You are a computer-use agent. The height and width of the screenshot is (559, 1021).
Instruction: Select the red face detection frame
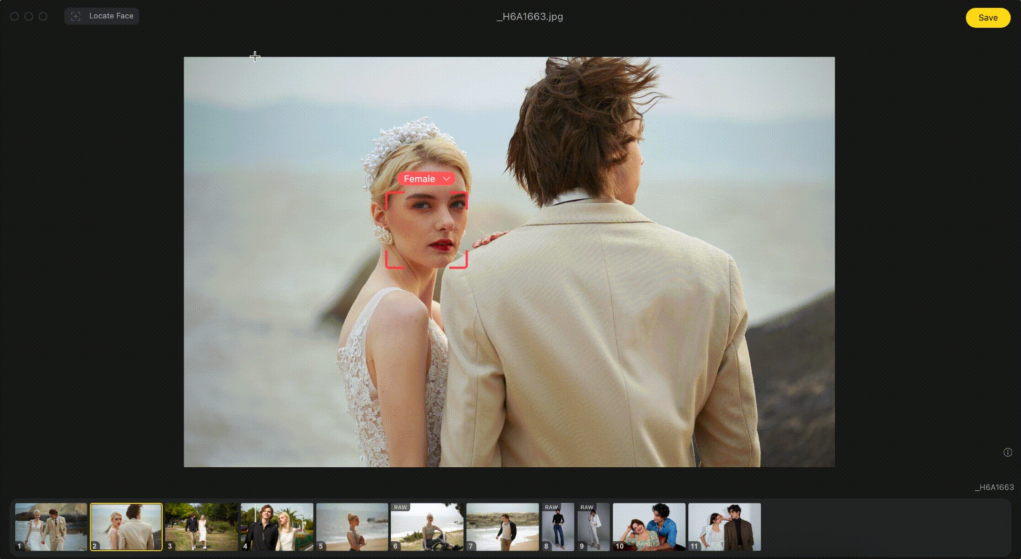pyautogui.click(x=426, y=230)
